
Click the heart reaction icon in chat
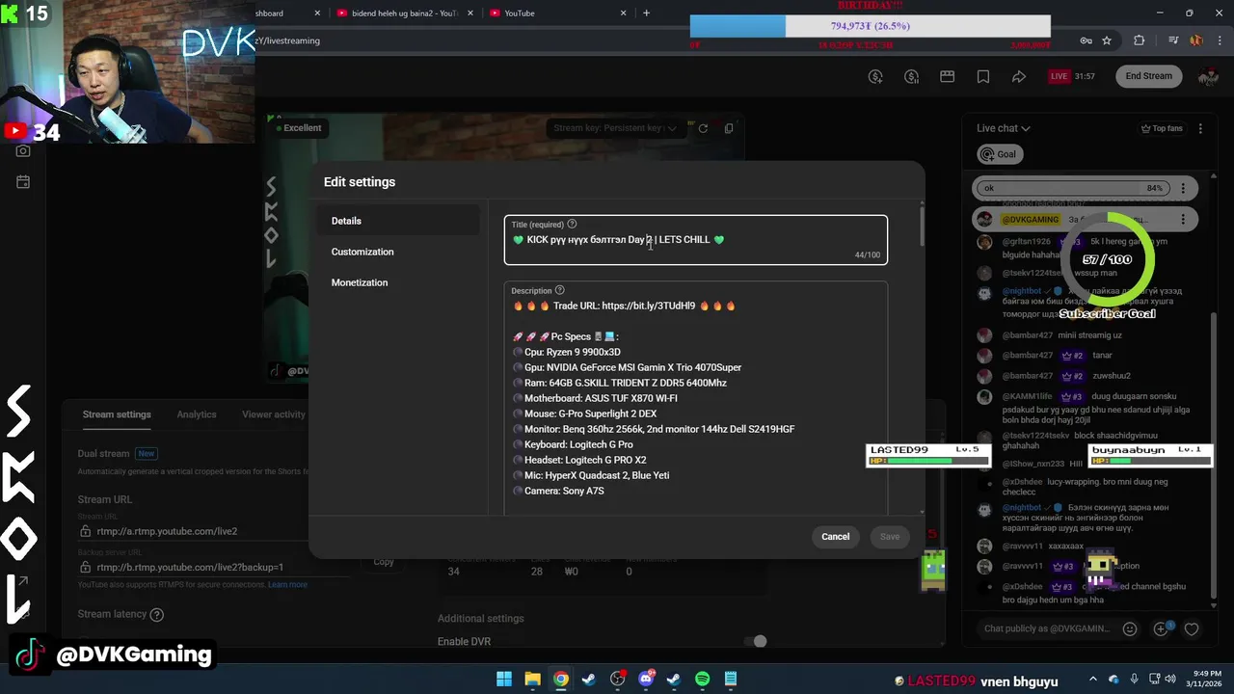(x=1192, y=628)
